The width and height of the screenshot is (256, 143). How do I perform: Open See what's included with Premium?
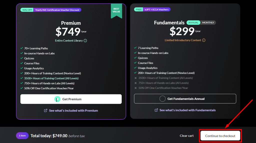coord(73,111)
